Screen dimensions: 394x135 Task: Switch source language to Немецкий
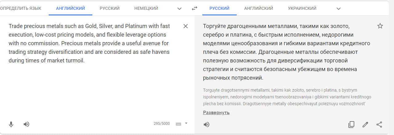click(x=146, y=8)
